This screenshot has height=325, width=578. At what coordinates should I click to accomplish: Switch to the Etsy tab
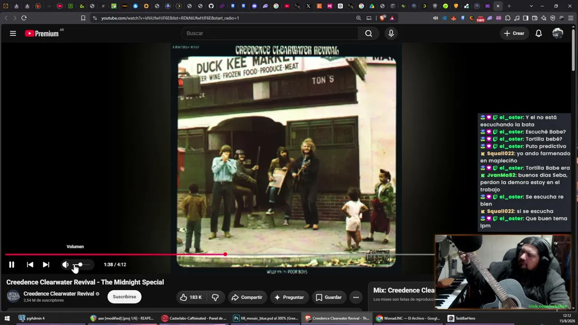(x=319, y=6)
